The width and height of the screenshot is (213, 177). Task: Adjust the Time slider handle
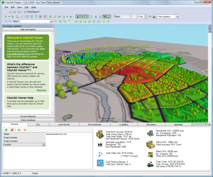[x=131, y=16]
